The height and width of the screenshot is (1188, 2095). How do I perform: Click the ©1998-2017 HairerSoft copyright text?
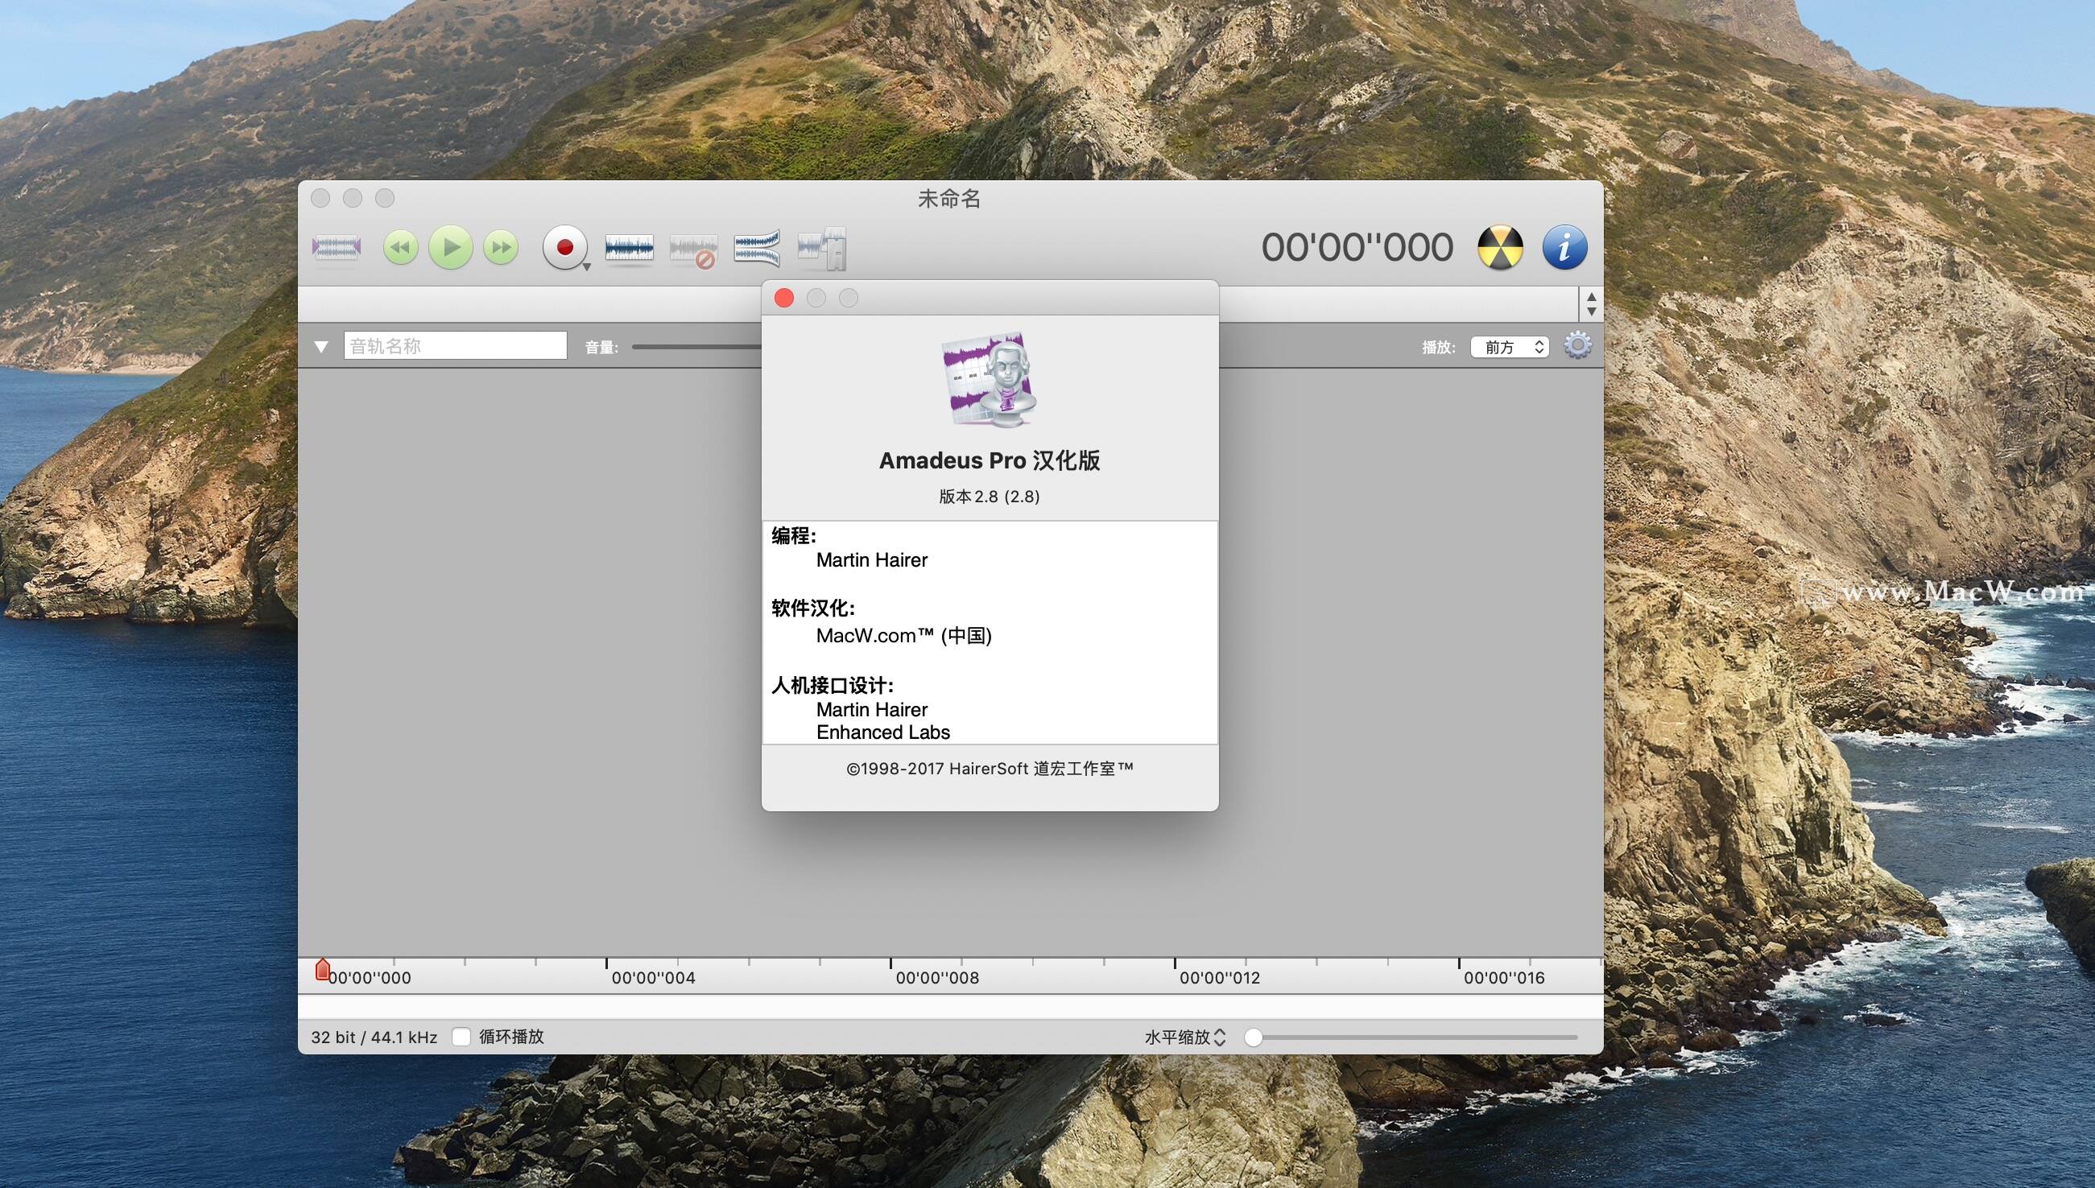(x=990, y=769)
